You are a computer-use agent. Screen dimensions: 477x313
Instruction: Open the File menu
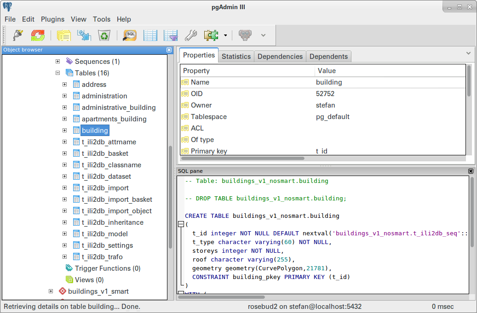coord(10,19)
